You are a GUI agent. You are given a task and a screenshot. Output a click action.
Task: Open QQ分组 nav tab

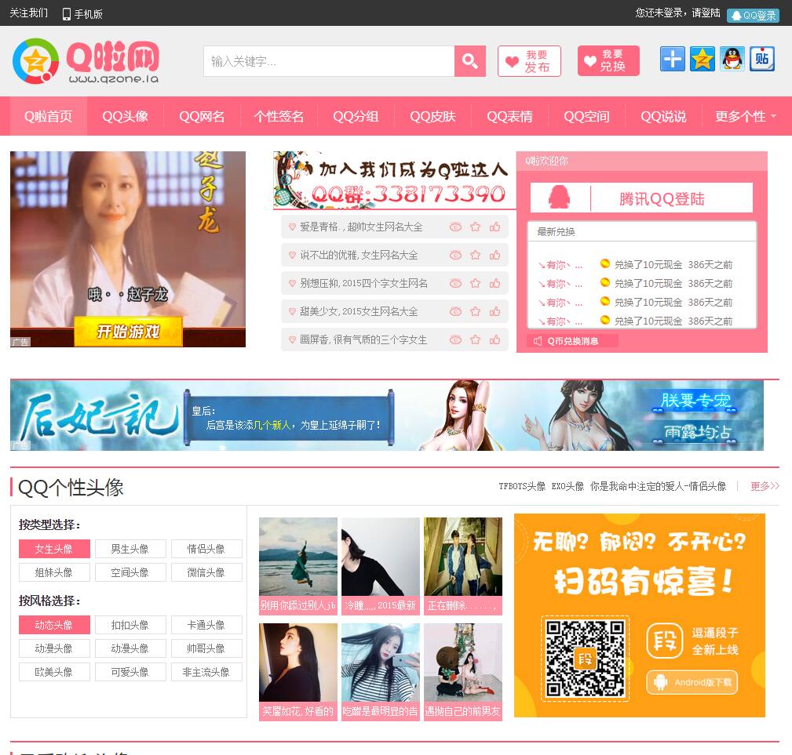click(x=356, y=117)
